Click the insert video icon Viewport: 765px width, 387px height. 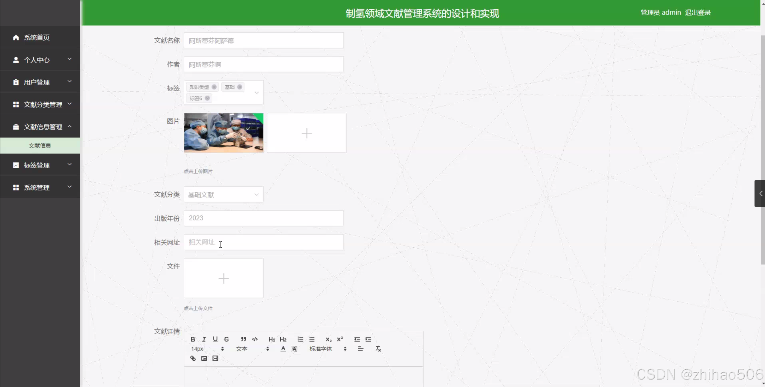coord(215,358)
